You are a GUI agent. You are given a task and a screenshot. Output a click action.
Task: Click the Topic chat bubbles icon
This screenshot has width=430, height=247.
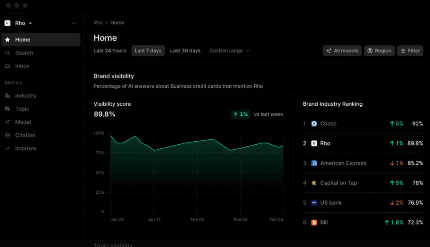pos(8,109)
